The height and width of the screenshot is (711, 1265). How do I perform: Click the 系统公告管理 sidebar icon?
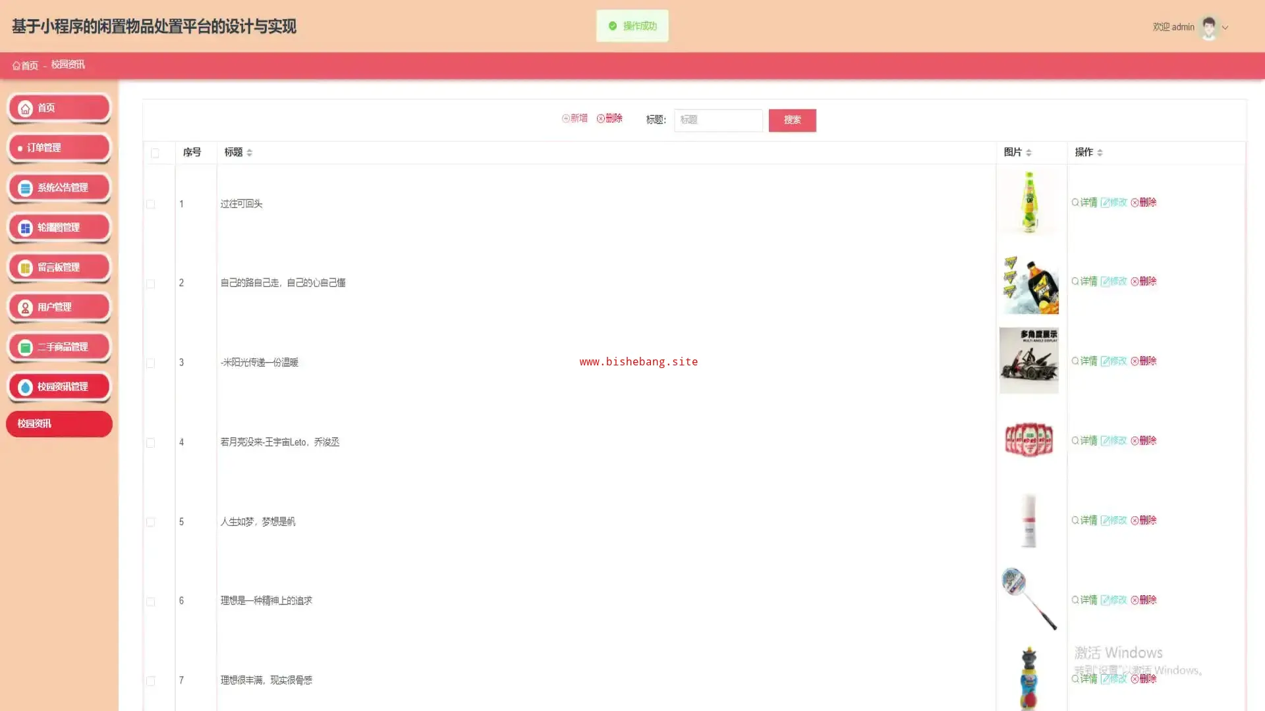point(25,188)
